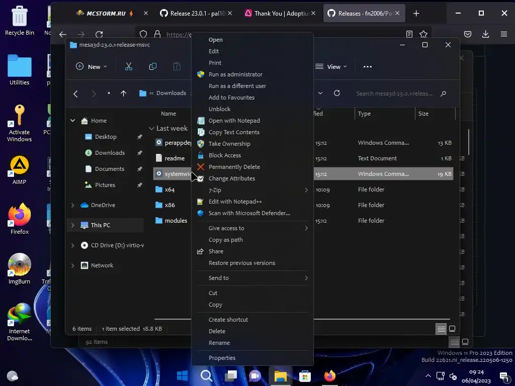This screenshot has width=515, height=386.
Task: Go back in Firefox browser
Action: click(x=63, y=34)
